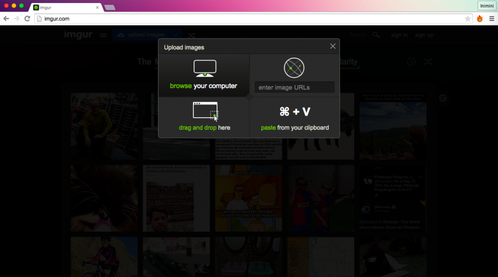Close the Upload images dialog
498x277 pixels.
pyautogui.click(x=332, y=47)
